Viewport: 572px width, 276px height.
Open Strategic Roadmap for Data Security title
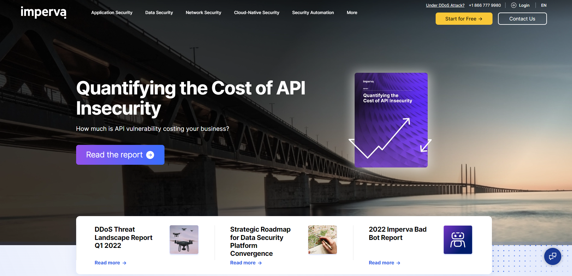[x=260, y=241]
